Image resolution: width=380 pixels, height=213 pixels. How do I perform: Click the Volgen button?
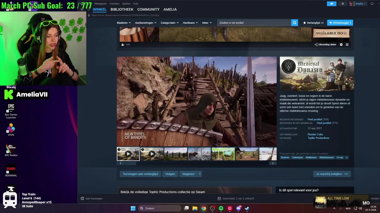click(x=170, y=174)
